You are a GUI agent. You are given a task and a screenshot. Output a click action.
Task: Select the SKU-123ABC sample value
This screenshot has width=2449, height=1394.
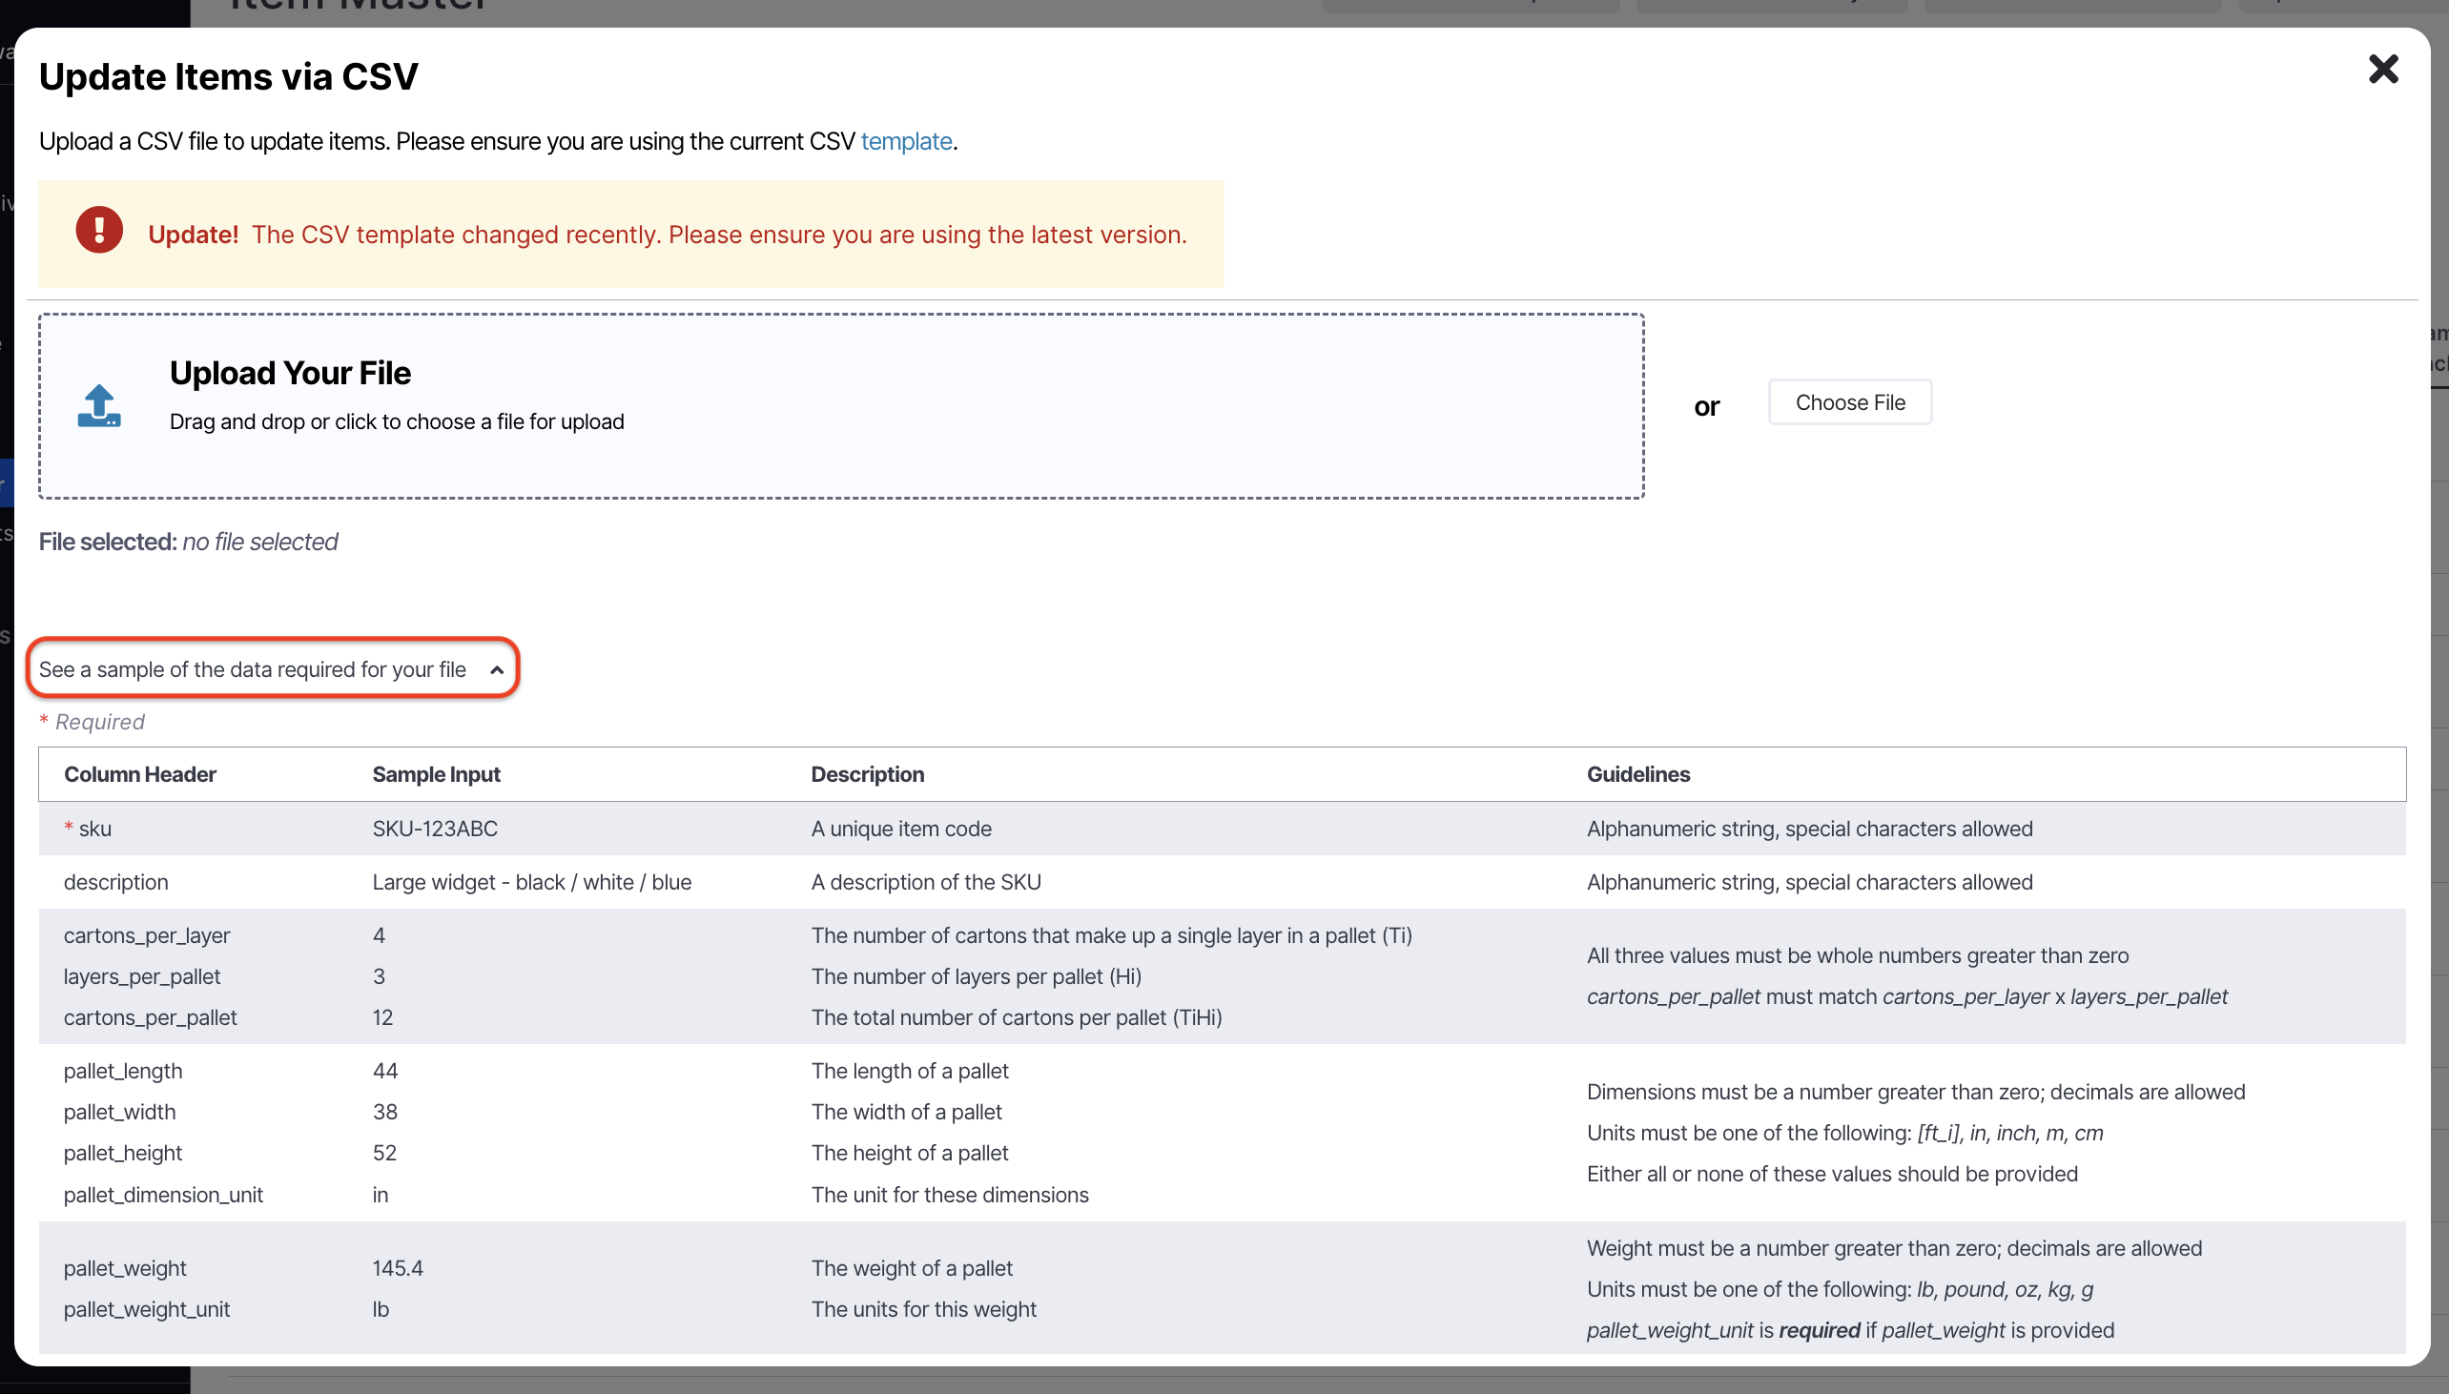point(435,830)
